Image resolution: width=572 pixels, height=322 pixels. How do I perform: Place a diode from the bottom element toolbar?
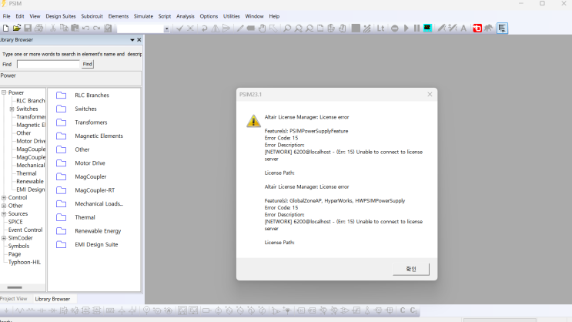pyautogui.click(x=53, y=310)
